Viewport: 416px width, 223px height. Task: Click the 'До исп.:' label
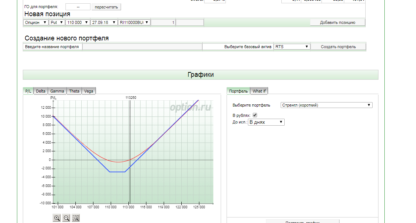[x=239, y=122]
